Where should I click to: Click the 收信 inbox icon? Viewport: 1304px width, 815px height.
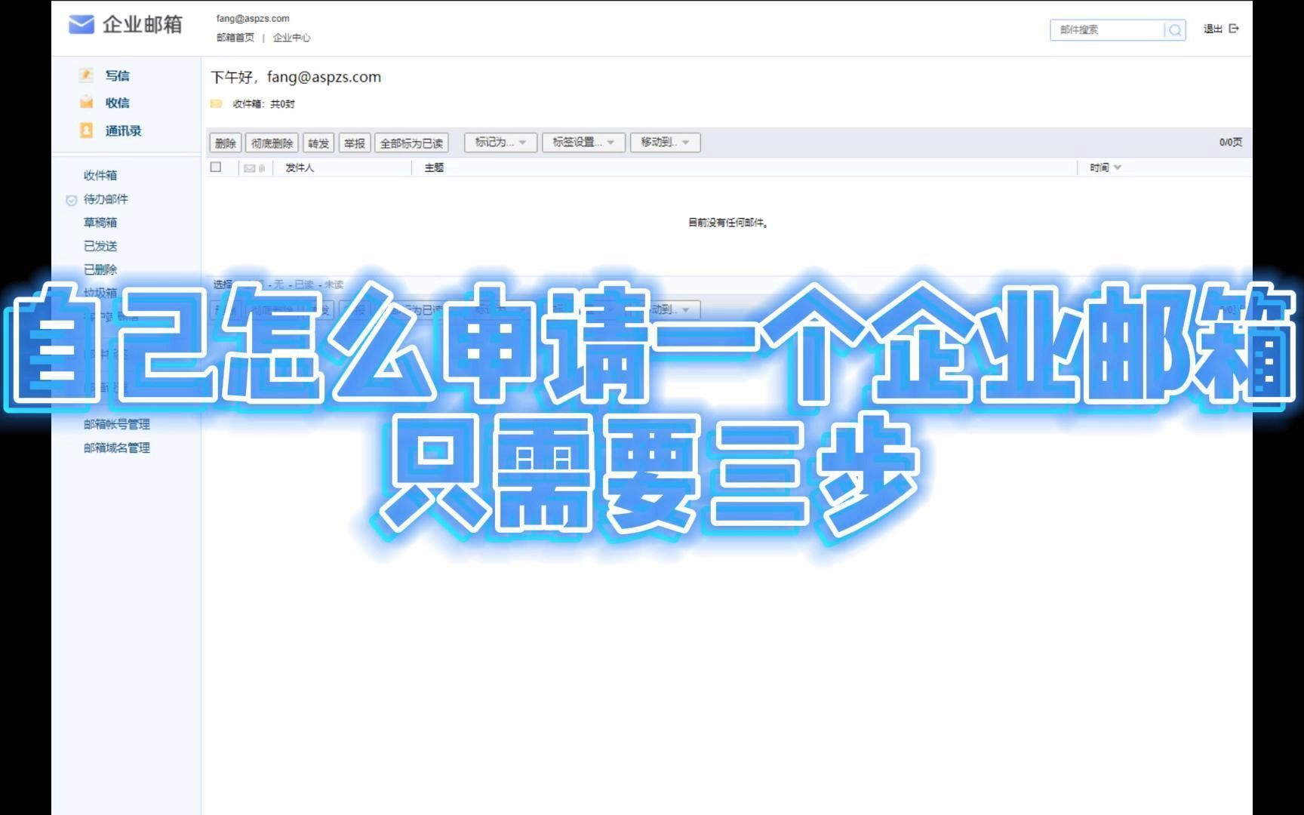[x=86, y=103]
